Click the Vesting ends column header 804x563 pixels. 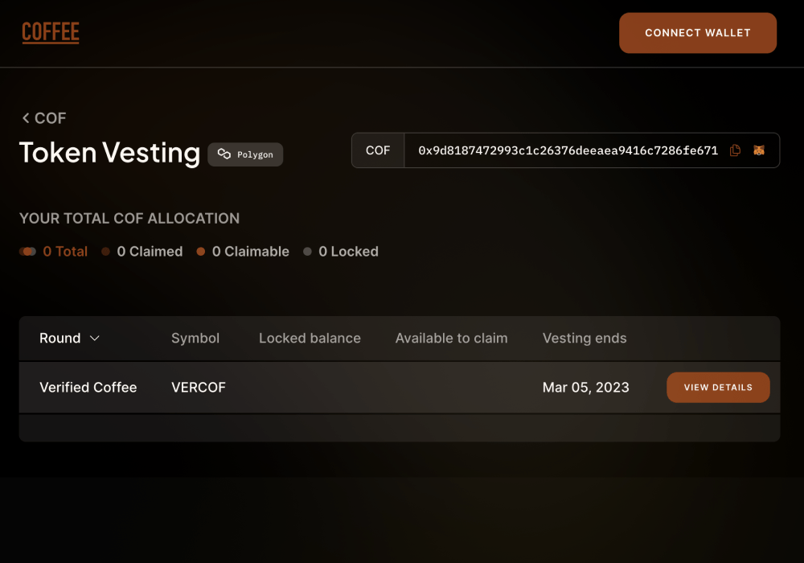[x=585, y=338]
